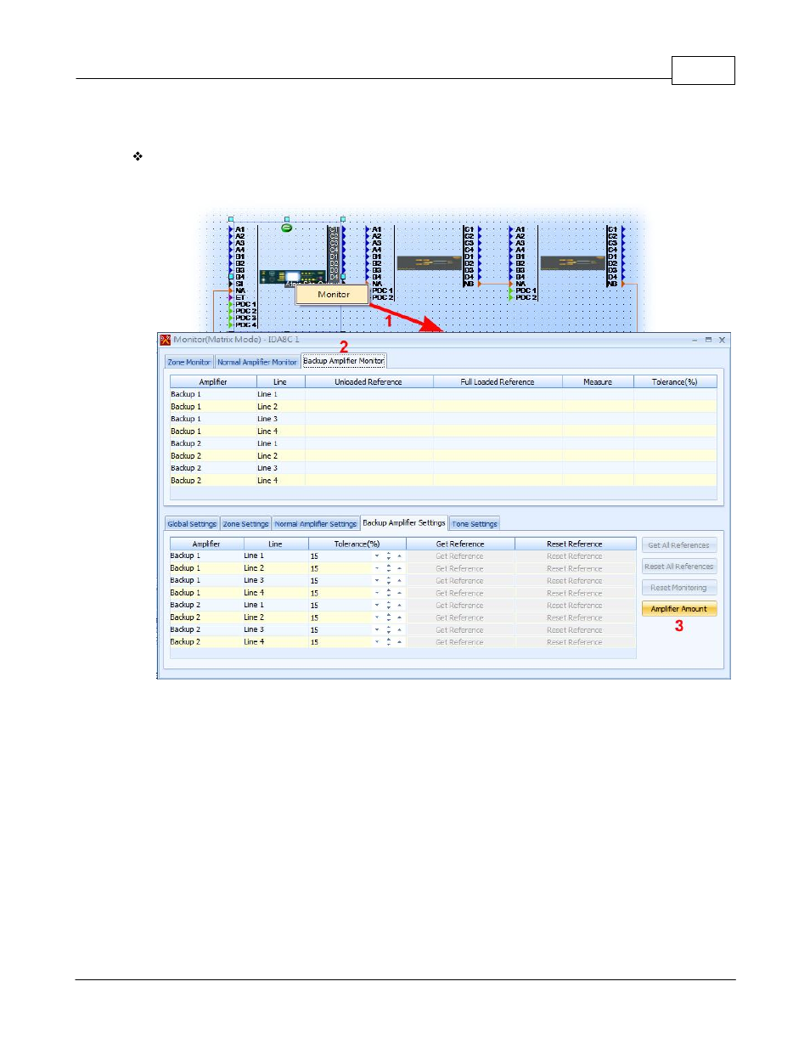Click the Monitor window app icon
This screenshot has width=810, height=1049.
click(166, 340)
